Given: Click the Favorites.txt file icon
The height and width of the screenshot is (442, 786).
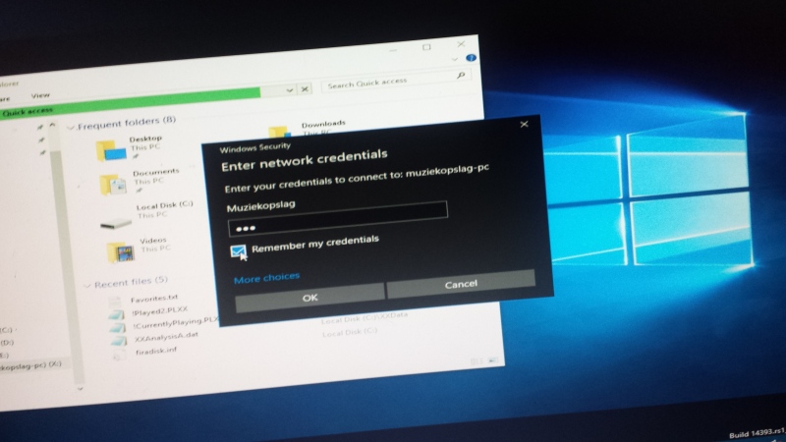Looking at the screenshot, I should click(x=115, y=302).
